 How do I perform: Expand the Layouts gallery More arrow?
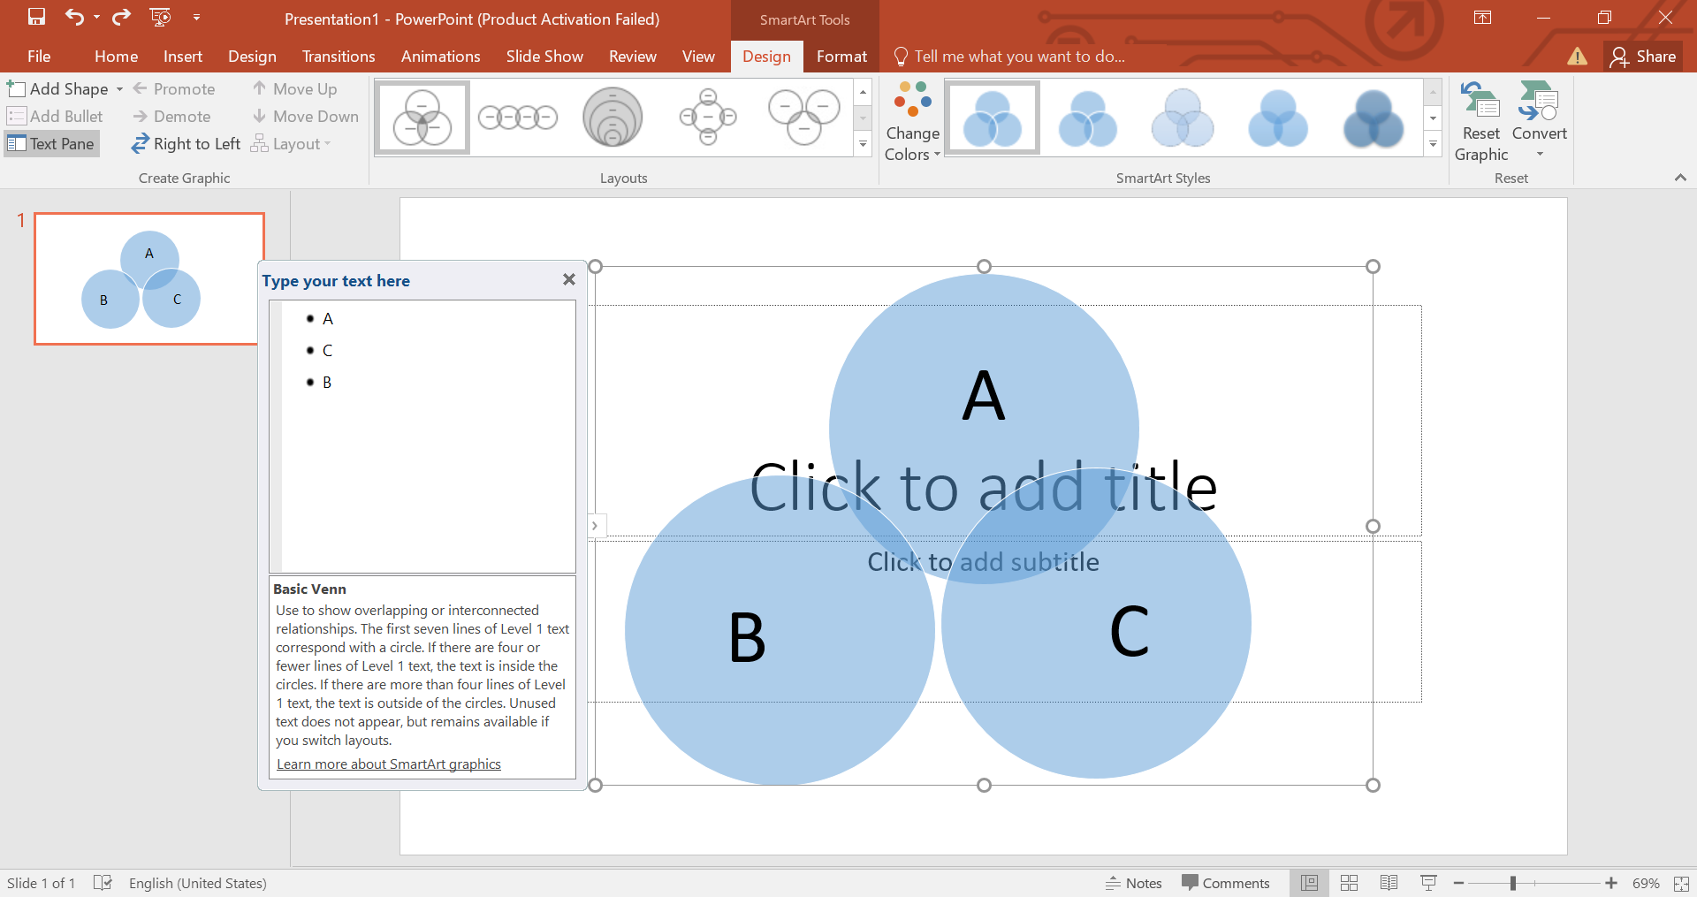tap(864, 144)
